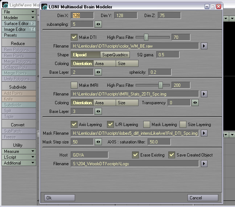Click SubPatch button
Screen dimensions: 235x207
tap(19, 131)
